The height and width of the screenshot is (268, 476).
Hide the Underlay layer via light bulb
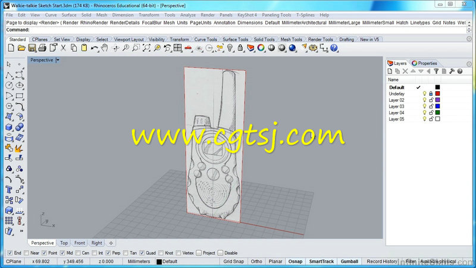pyautogui.click(x=425, y=94)
